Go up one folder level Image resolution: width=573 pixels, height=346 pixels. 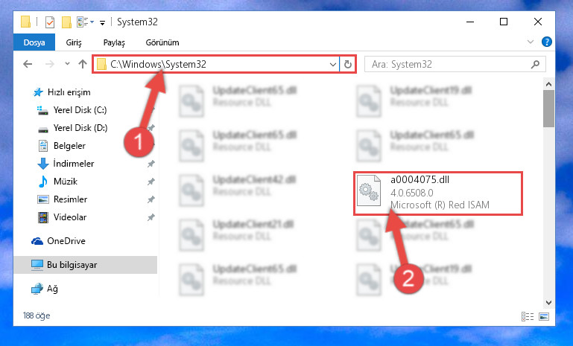pos(83,64)
